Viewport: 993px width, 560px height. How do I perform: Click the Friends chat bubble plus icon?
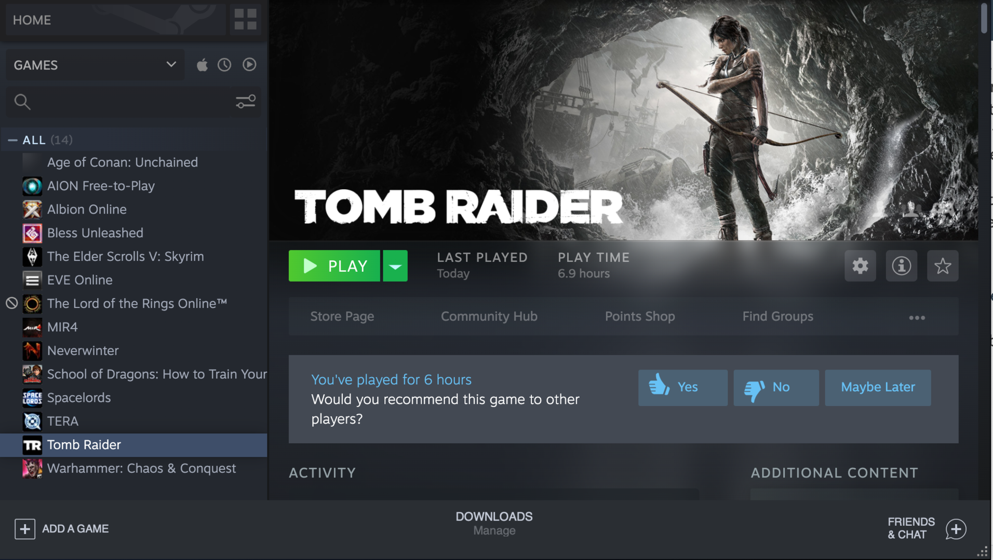(956, 529)
